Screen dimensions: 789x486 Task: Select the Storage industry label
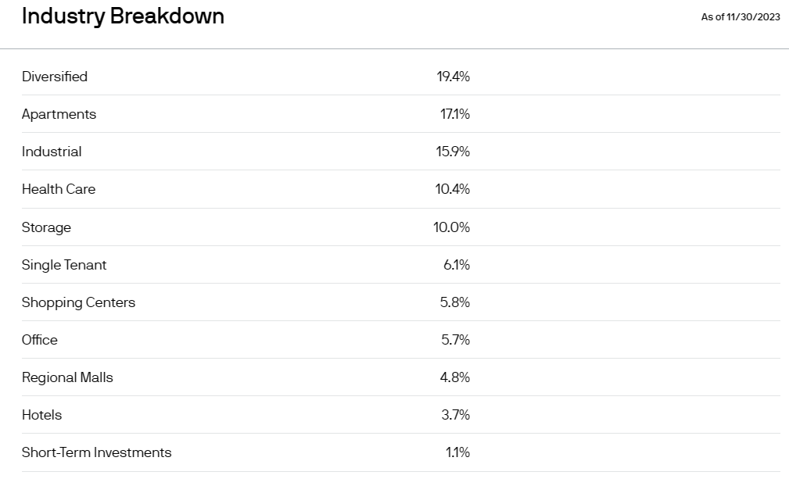(46, 227)
